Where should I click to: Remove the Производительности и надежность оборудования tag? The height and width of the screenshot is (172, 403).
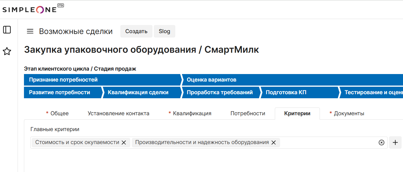point(274,142)
